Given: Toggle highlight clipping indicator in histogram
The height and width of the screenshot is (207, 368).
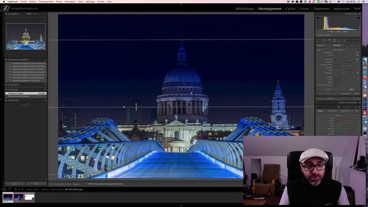Looking at the screenshot, I should (x=358, y=18).
